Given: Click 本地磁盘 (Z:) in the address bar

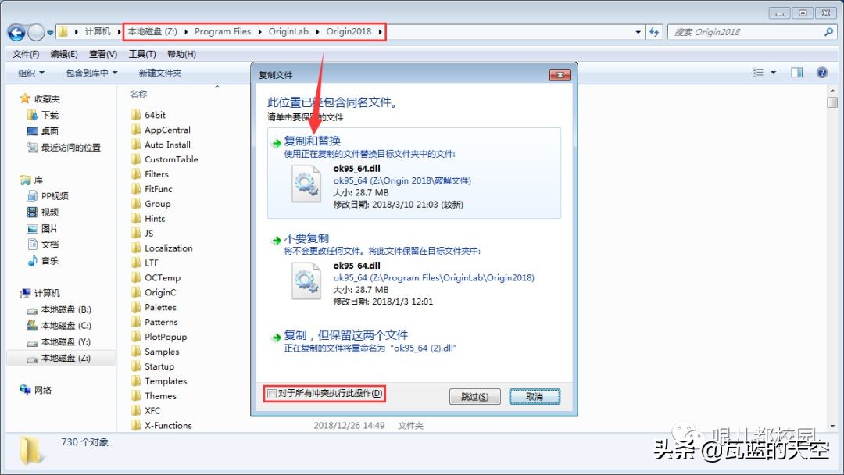Looking at the screenshot, I should coord(152,32).
